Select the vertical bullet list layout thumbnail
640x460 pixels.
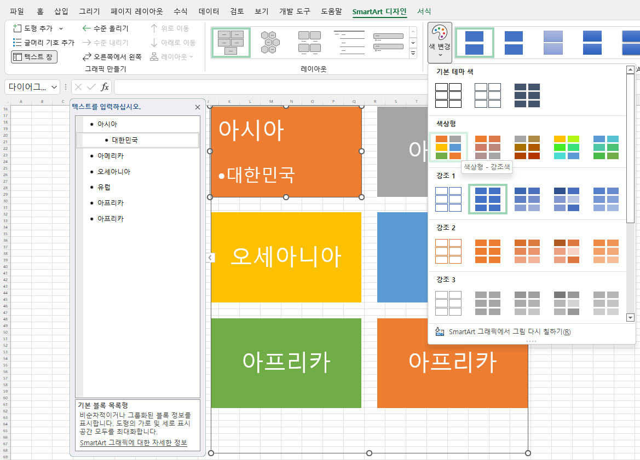[388, 43]
